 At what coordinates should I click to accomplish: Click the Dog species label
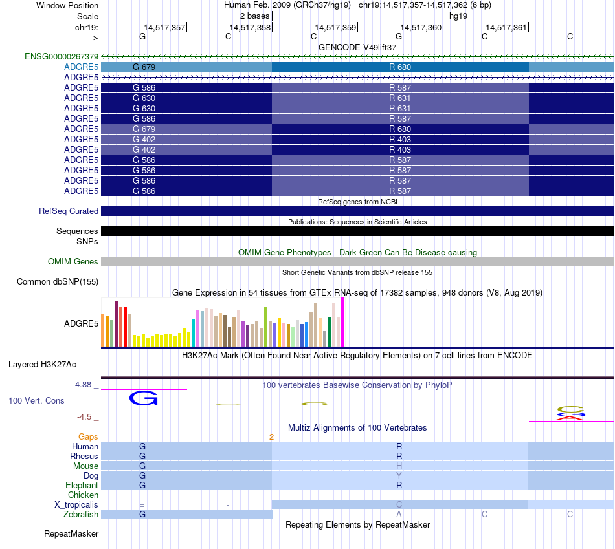91,475
